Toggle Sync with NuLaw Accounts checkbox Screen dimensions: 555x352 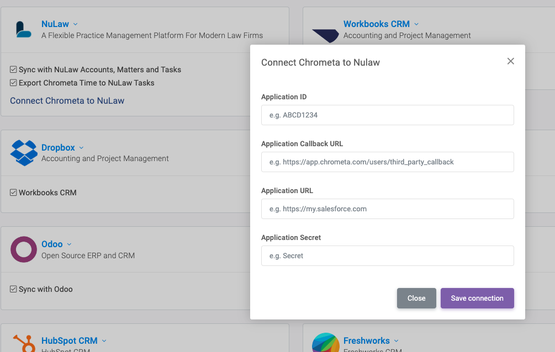(13, 70)
